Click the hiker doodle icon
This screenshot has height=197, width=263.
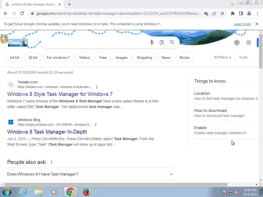coord(4,39)
